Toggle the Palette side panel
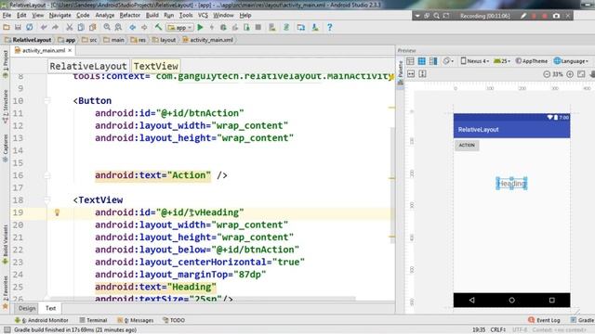The image size is (595, 334). coord(400,72)
